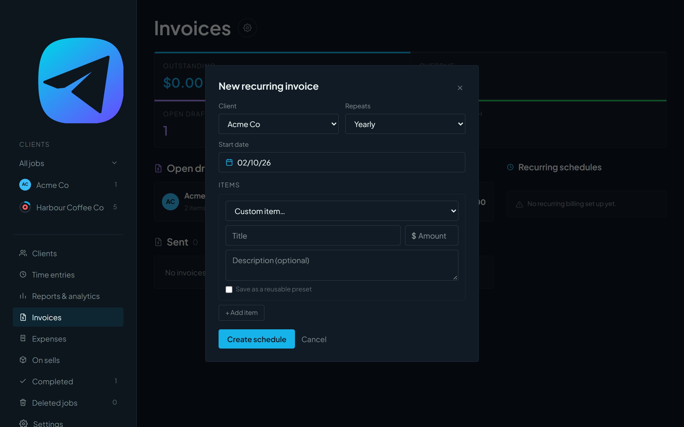Open Reports & analytics
This screenshot has height=427, width=684.
tap(68, 296)
